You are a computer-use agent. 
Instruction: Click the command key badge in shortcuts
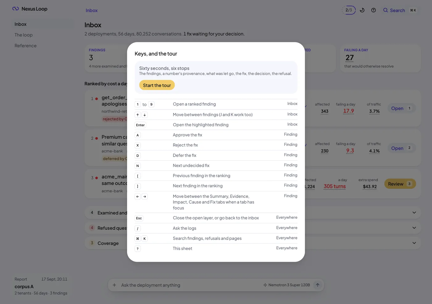(138, 238)
